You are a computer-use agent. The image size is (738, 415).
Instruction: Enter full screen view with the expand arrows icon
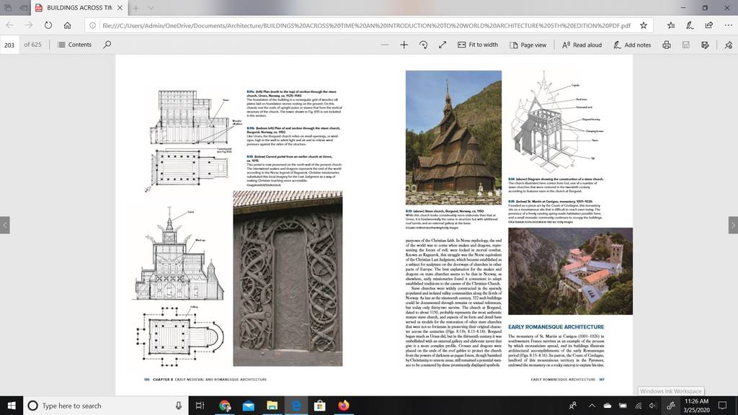[443, 45]
